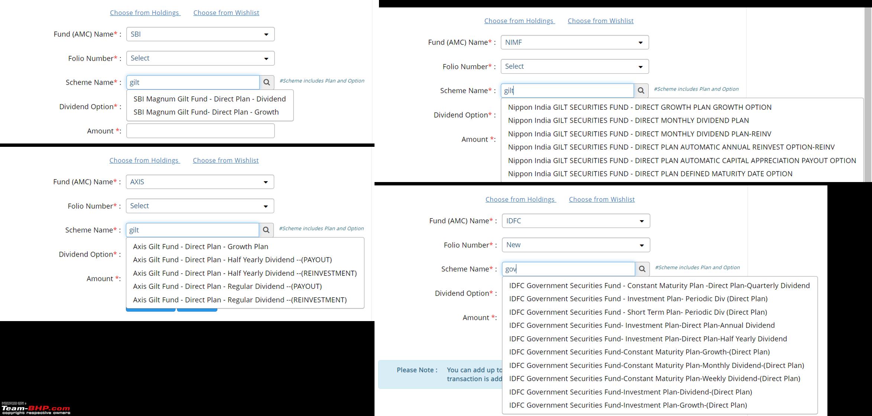872x416 pixels.
Task: Open the SBI Fund (AMC) Name dropdown
Action: point(200,34)
